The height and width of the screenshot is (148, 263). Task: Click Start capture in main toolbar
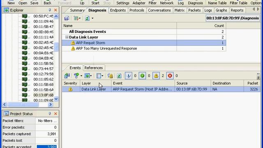[95, 2]
